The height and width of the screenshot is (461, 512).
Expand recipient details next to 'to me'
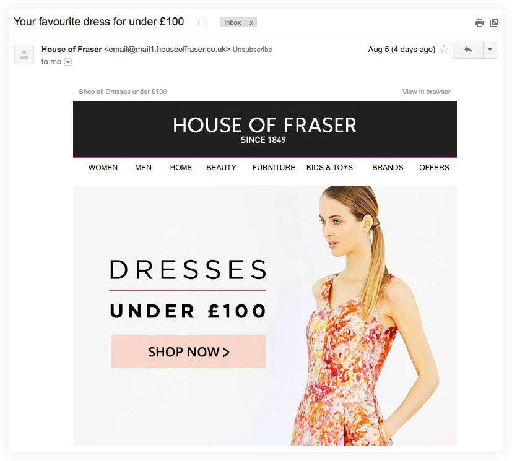coord(68,62)
